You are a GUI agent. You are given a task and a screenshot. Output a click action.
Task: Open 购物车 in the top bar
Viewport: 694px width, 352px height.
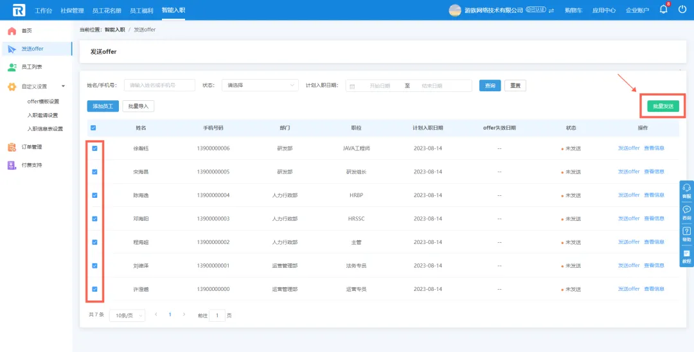(574, 11)
